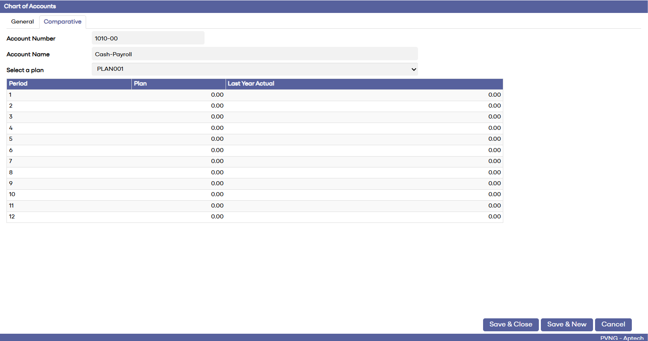648x341 pixels.
Task: Click the Account Number field showing 1010-00
Action: point(148,38)
